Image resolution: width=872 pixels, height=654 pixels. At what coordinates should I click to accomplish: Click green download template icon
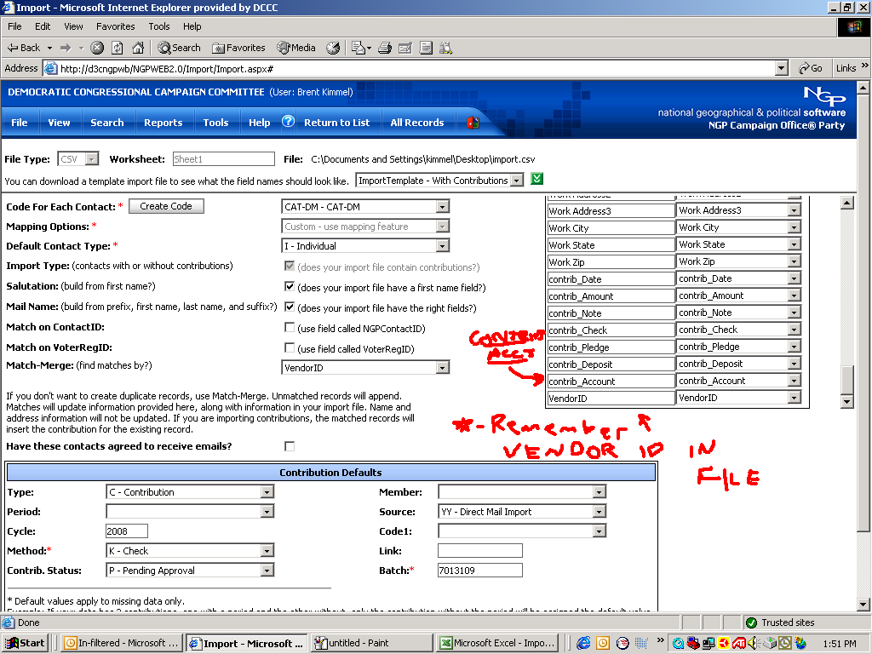tap(536, 179)
